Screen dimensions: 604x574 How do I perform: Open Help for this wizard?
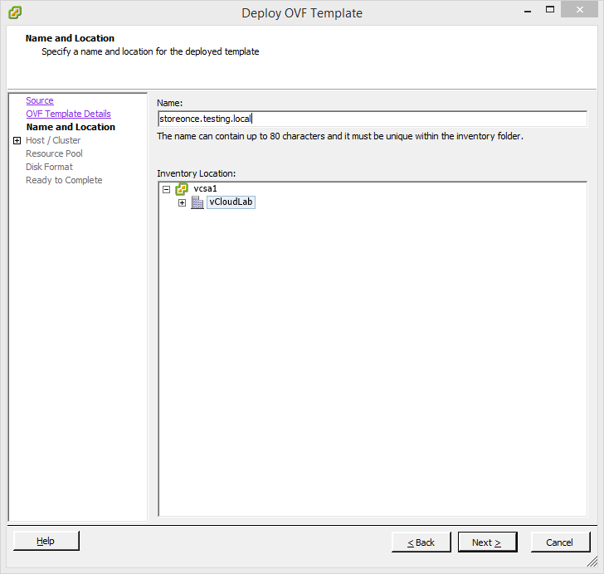[46, 541]
